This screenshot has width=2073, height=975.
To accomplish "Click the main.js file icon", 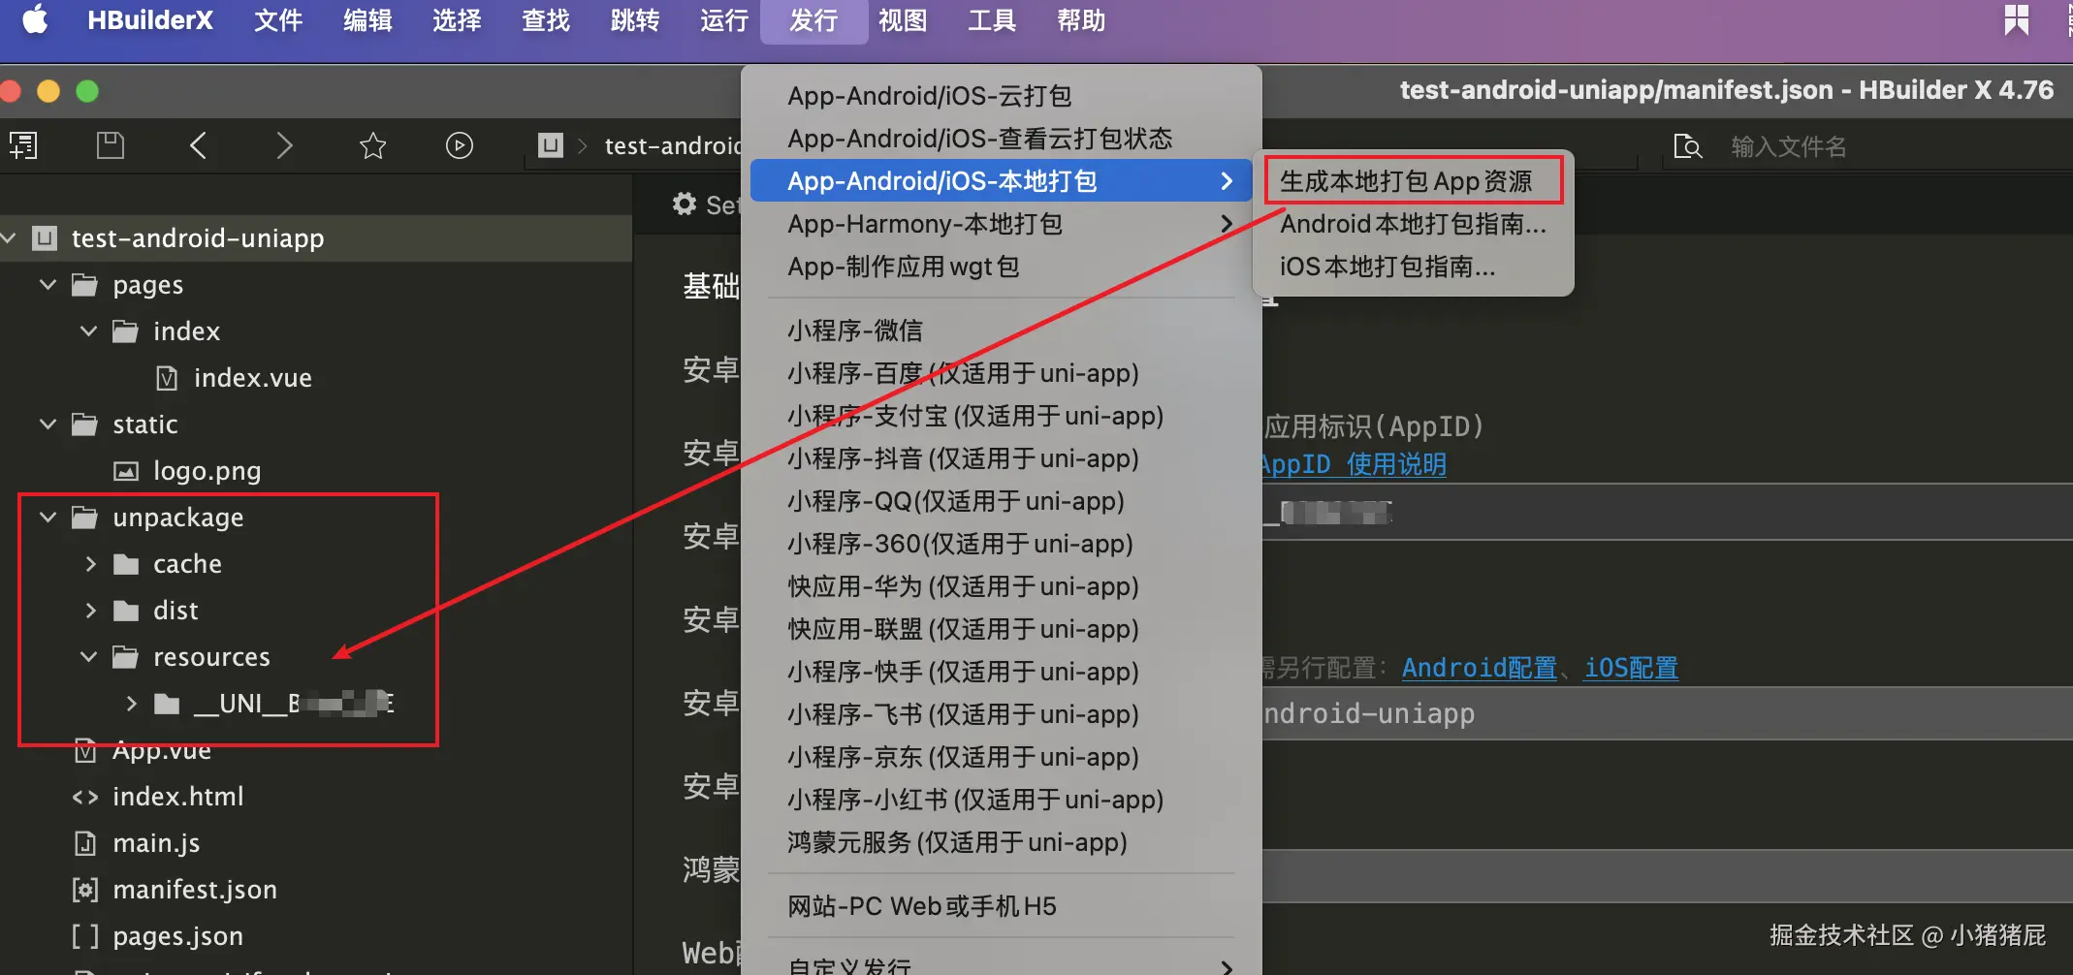I will pyautogui.click(x=85, y=843).
